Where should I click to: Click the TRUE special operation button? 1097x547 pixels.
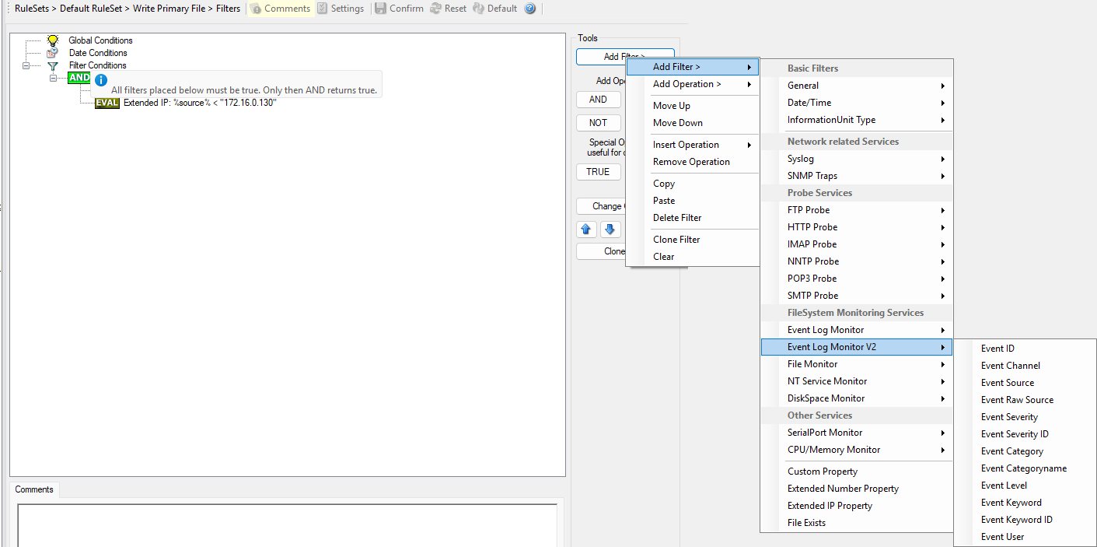pyautogui.click(x=598, y=172)
